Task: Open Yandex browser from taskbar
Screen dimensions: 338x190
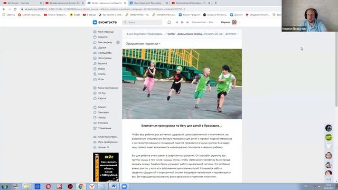Action: [92, 186]
